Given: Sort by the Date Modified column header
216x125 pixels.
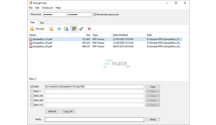Looking at the screenshot, I should [x=129, y=35].
